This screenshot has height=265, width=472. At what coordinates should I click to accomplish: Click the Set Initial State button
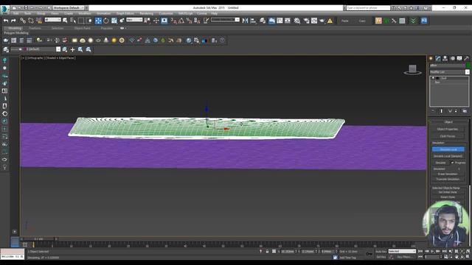pos(448,192)
